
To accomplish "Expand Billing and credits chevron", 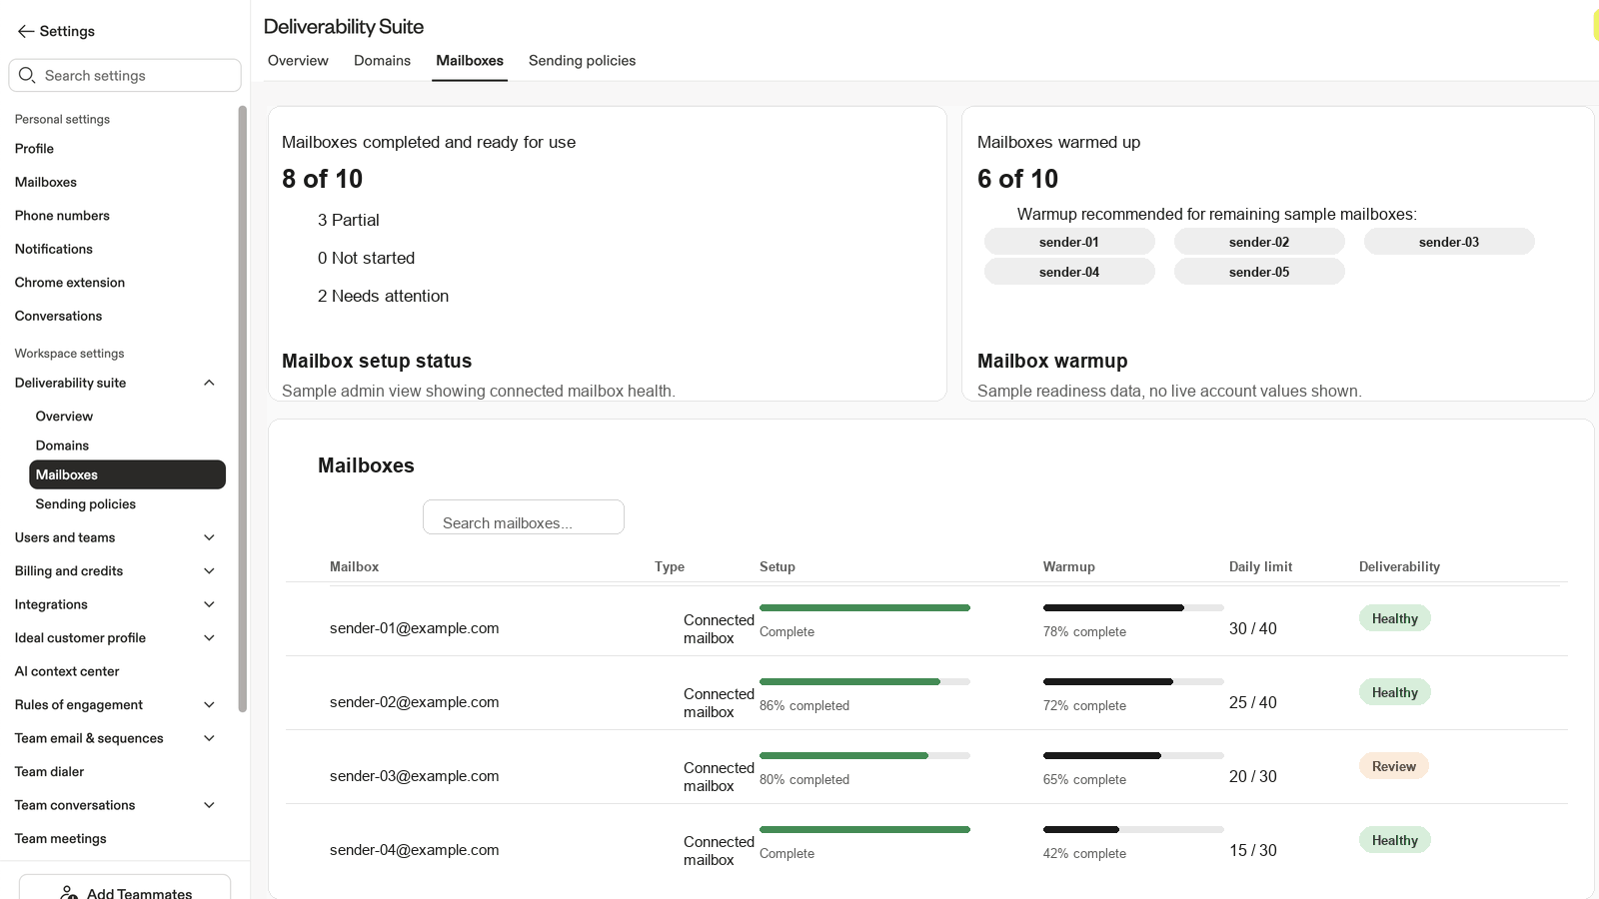I will coord(209,571).
